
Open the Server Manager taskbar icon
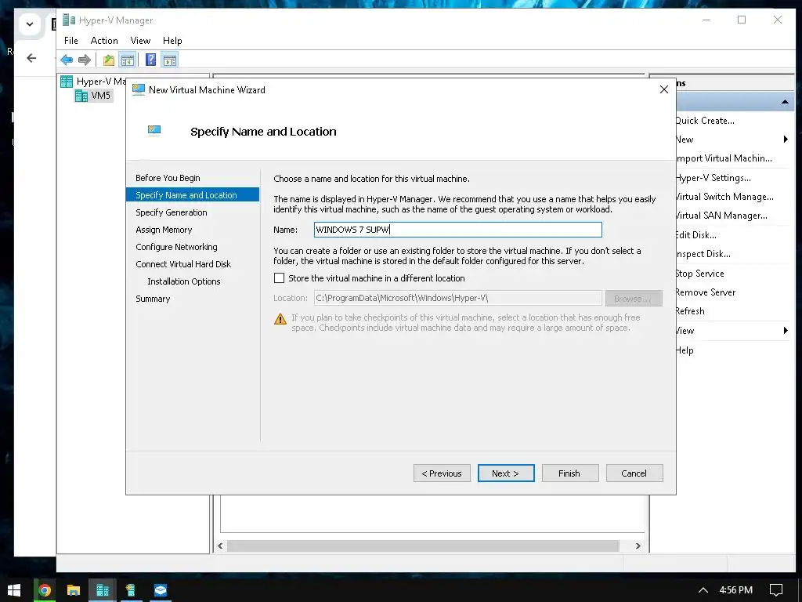(x=131, y=590)
